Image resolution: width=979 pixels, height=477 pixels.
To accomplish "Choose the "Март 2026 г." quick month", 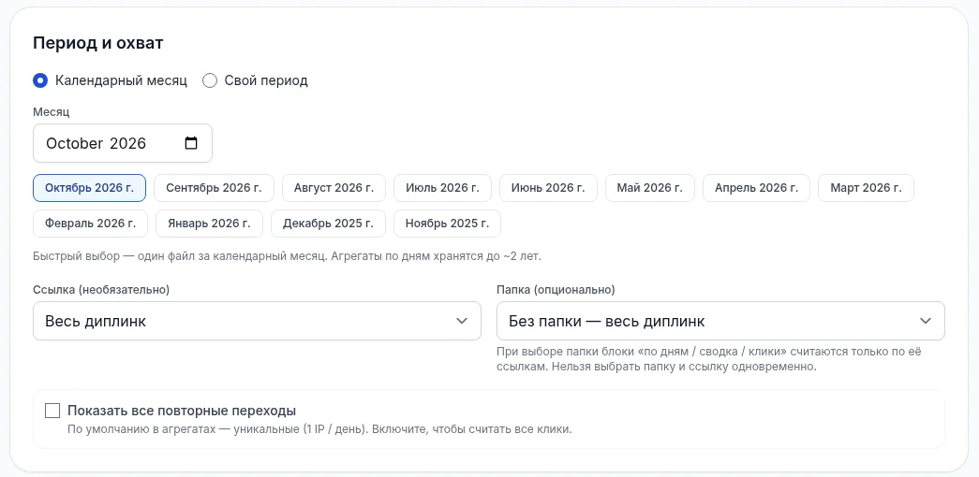I will click(x=866, y=188).
